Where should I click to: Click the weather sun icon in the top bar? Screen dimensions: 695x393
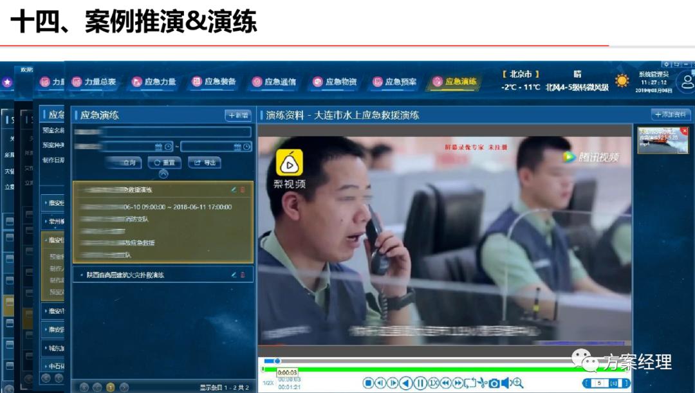[622, 81]
